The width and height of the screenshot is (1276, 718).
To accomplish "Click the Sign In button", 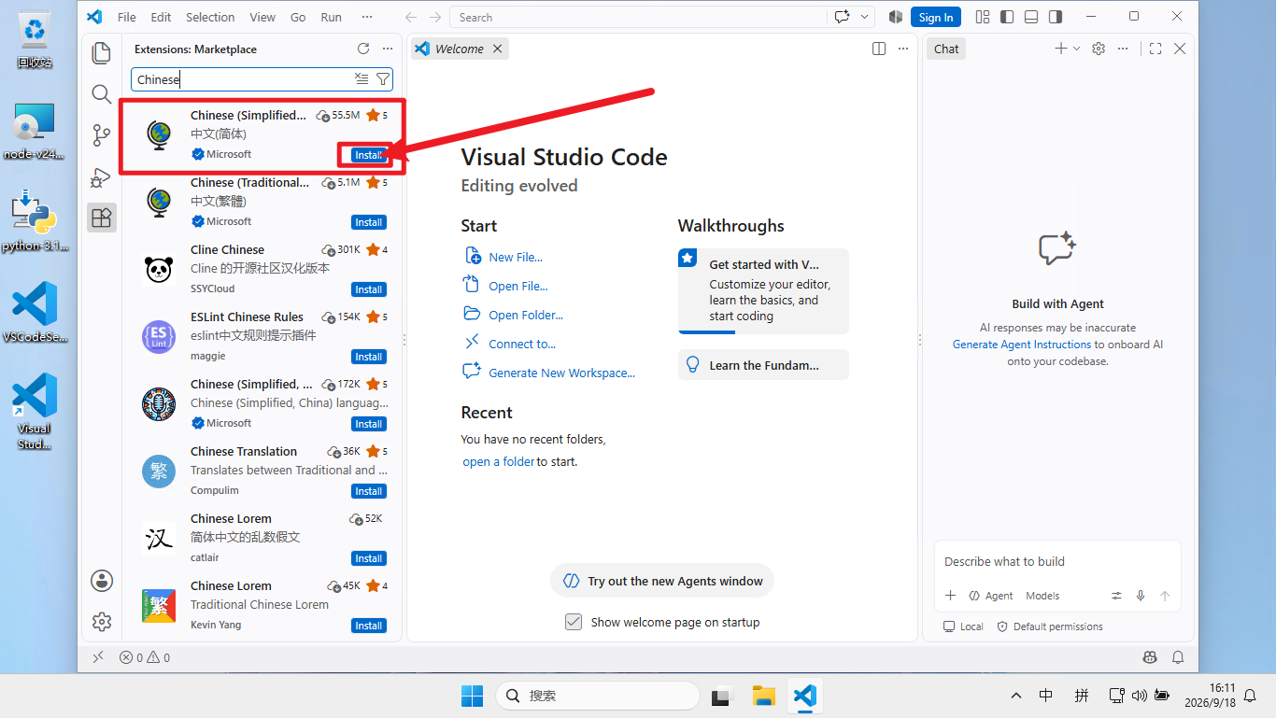I will coord(936,17).
